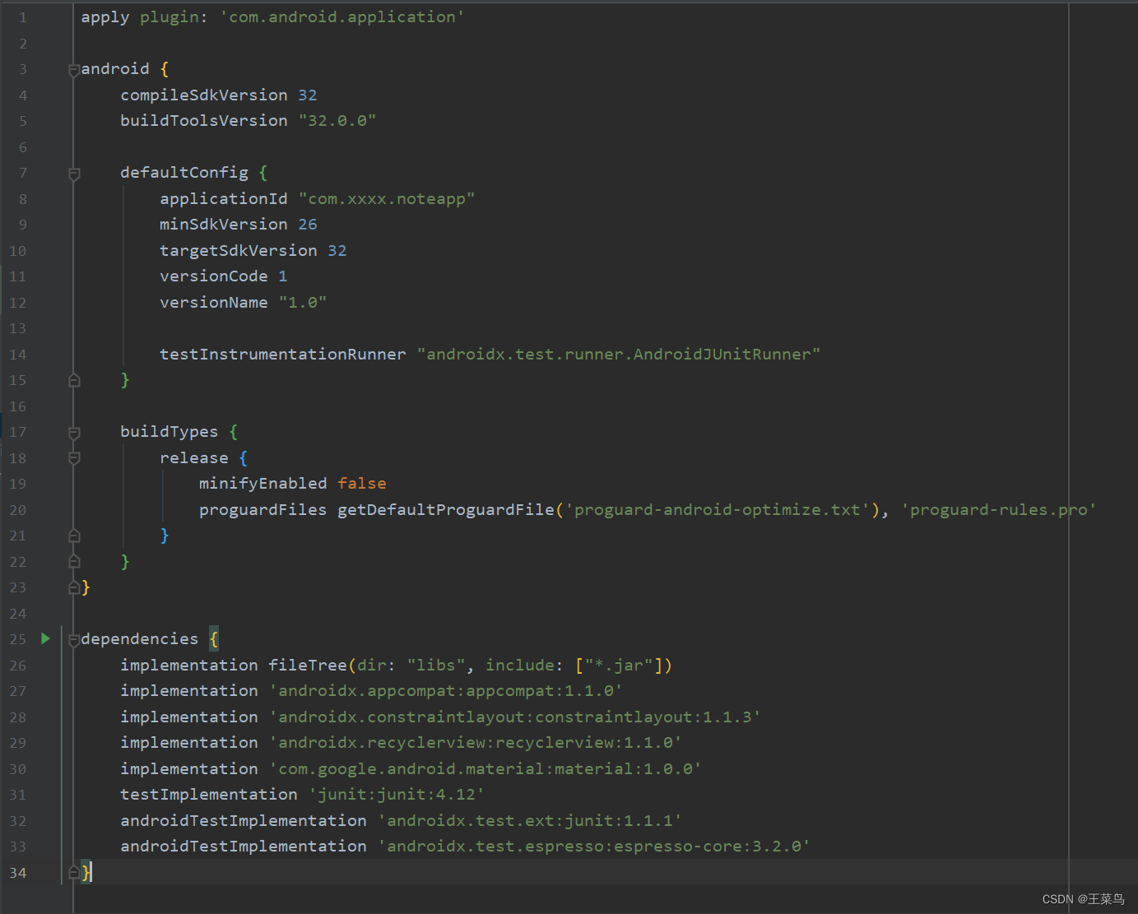Click the testInstrumentationRunner keyword
1138x914 pixels.
(283, 354)
